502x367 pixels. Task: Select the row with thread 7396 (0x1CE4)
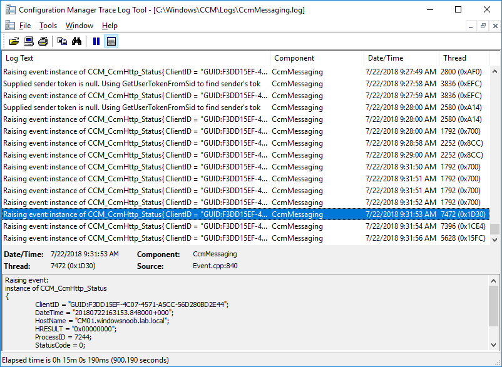click(246, 226)
